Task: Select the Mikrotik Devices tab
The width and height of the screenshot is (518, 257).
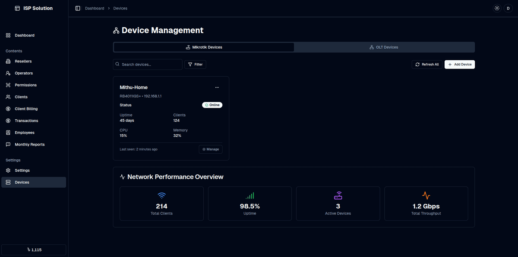Action: click(x=203, y=47)
